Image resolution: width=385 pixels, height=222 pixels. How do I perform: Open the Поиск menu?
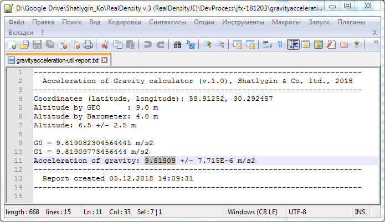click(x=71, y=22)
